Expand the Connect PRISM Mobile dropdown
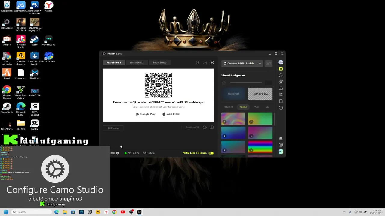The width and height of the screenshot is (385, 216). 242,63
